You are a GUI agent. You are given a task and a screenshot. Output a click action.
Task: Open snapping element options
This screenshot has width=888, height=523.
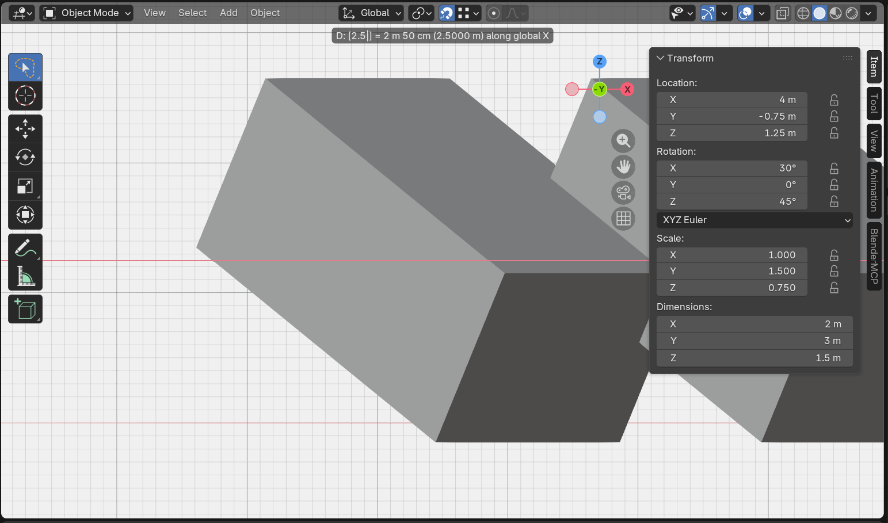tap(469, 13)
